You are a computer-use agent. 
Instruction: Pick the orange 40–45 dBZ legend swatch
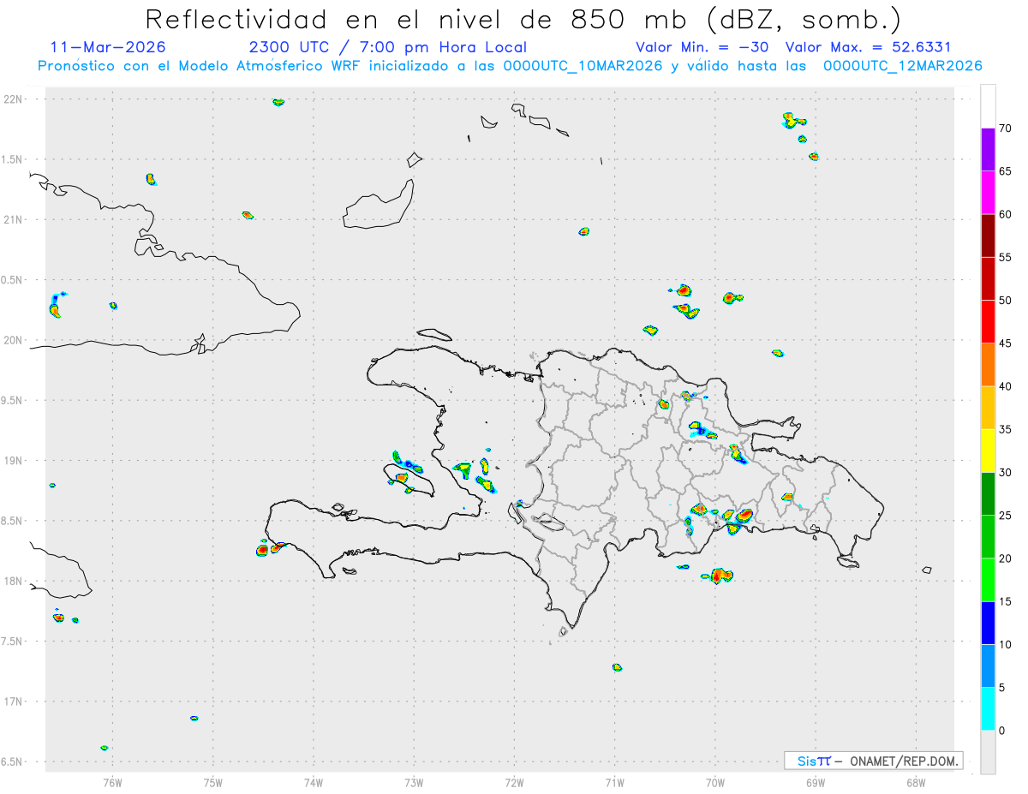click(x=988, y=365)
